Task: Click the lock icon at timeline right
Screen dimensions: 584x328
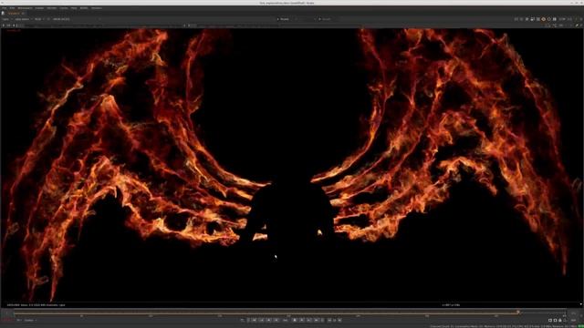Action: pyautogui.click(x=559, y=320)
